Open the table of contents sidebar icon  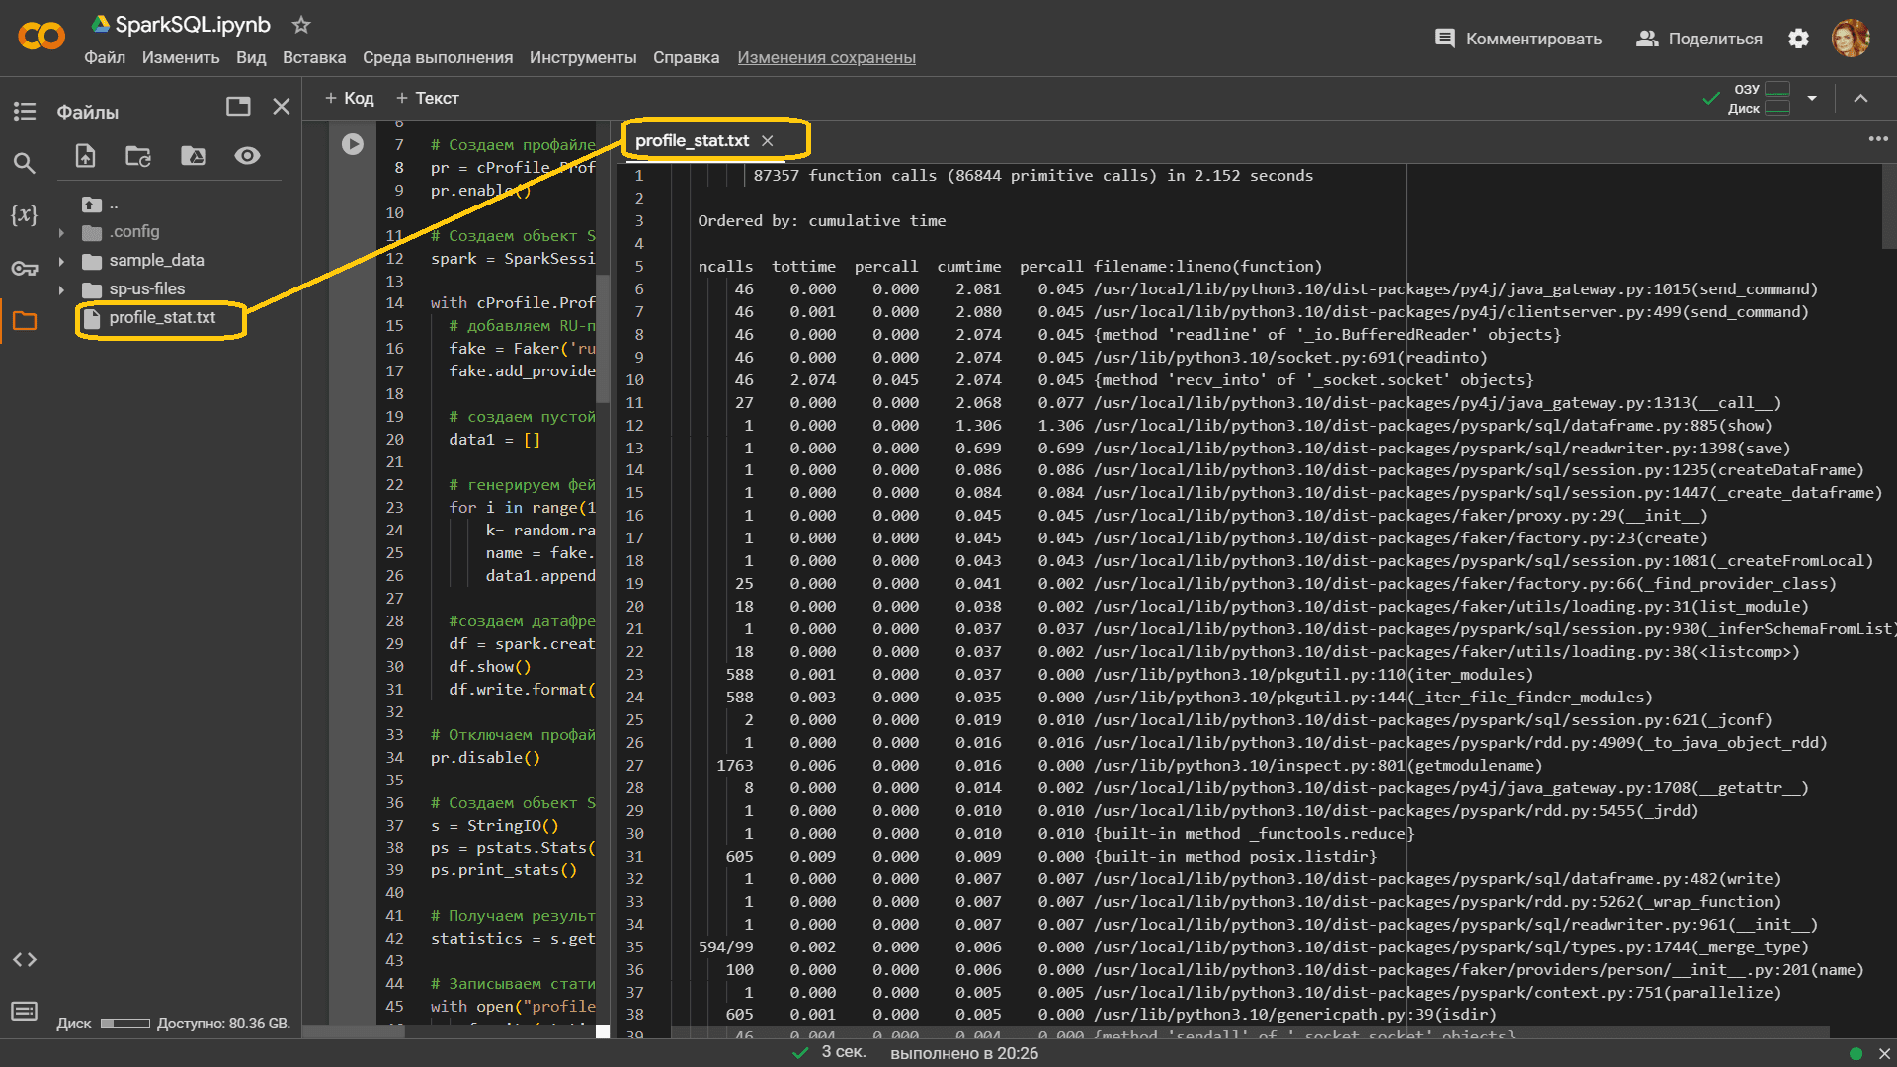pos(25,111)
